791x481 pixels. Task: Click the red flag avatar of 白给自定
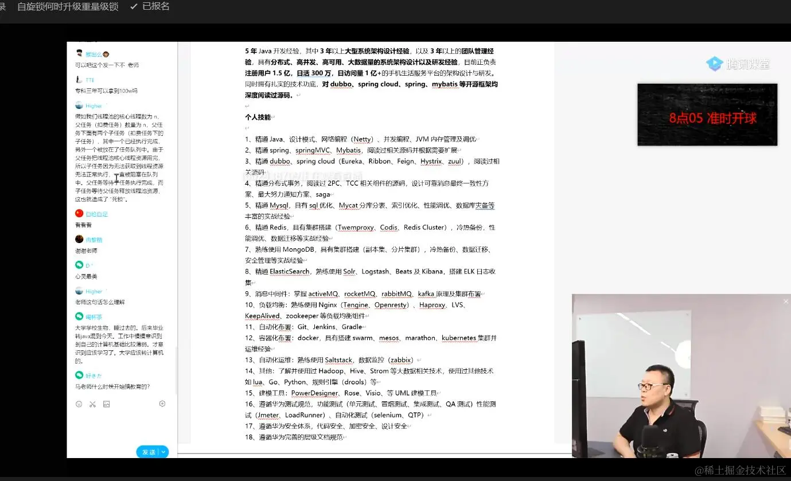tap(79, 213)
